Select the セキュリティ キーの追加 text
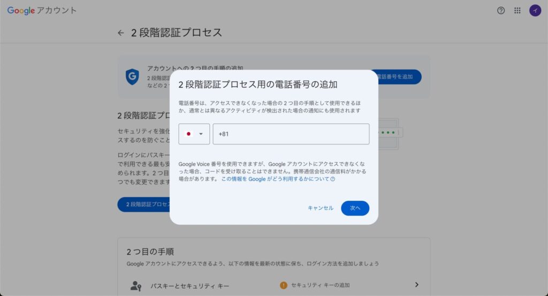Image resolution: width=548 pixels, height=296 pixels. (321, 285)
